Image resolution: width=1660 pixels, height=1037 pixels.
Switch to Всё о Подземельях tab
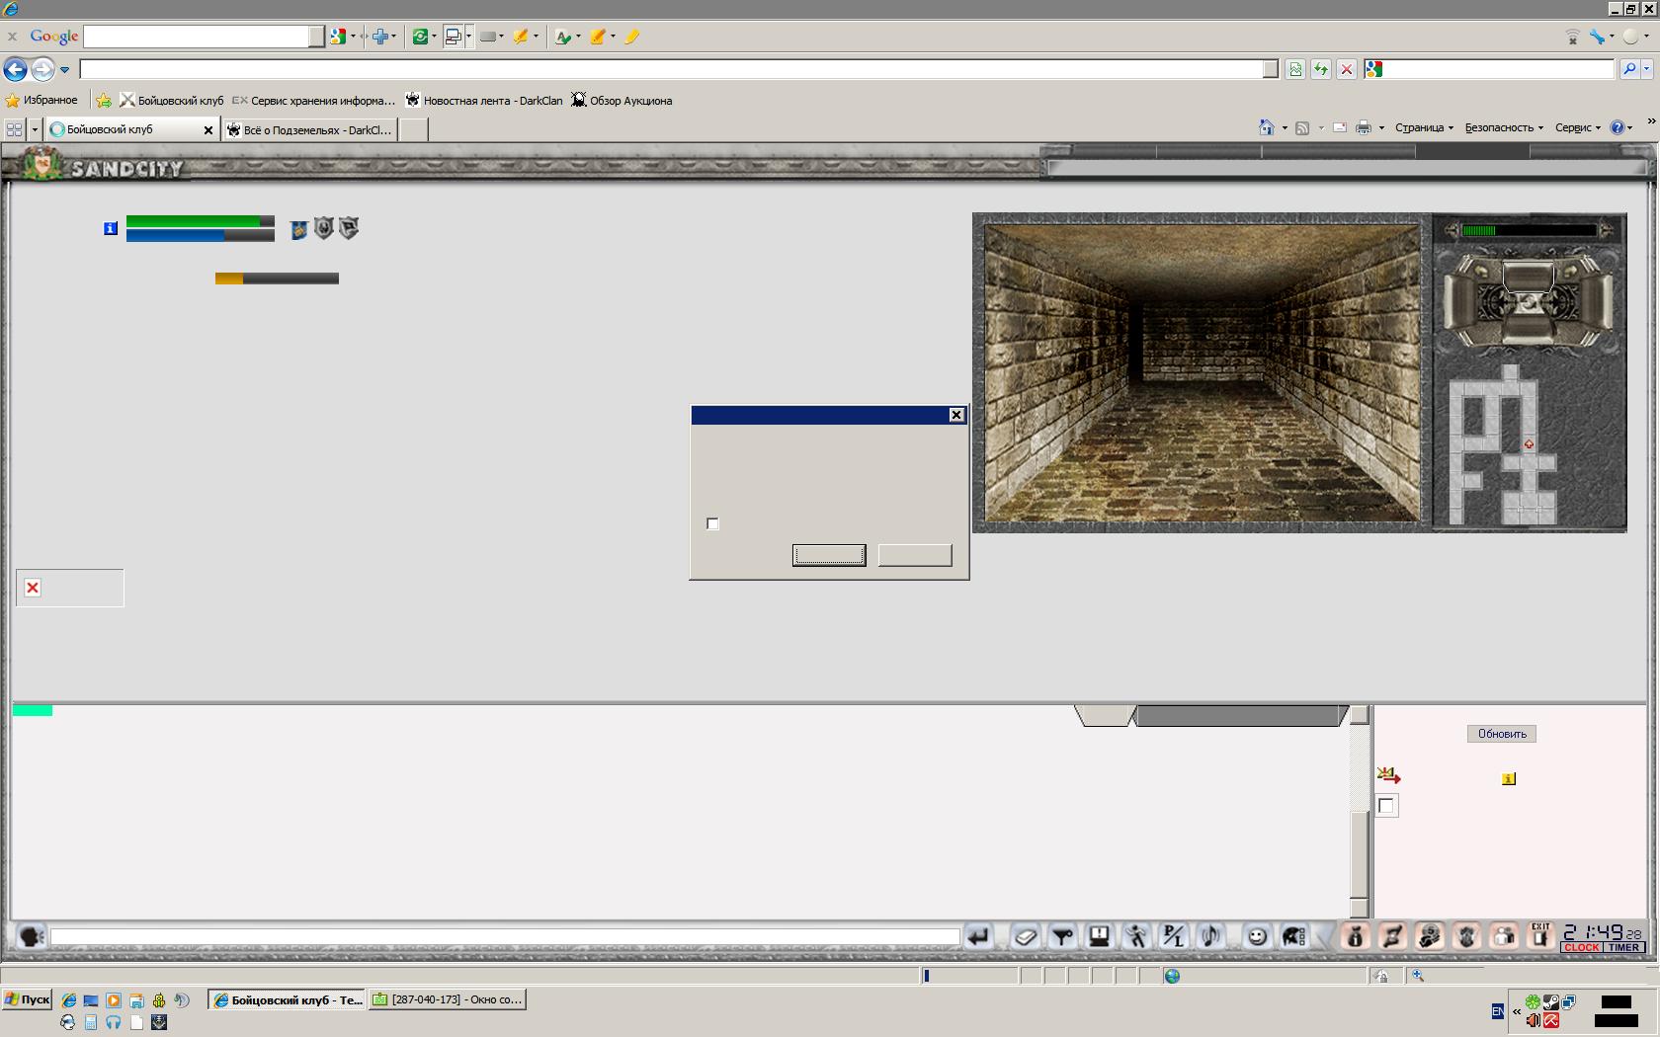coord(309,129)
